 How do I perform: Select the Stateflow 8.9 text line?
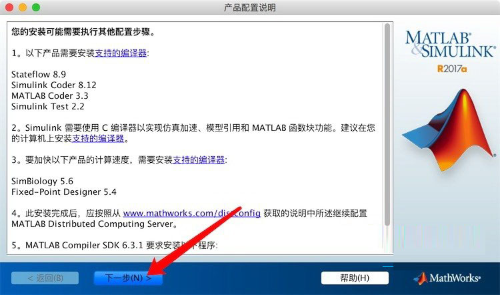point(39,74)
